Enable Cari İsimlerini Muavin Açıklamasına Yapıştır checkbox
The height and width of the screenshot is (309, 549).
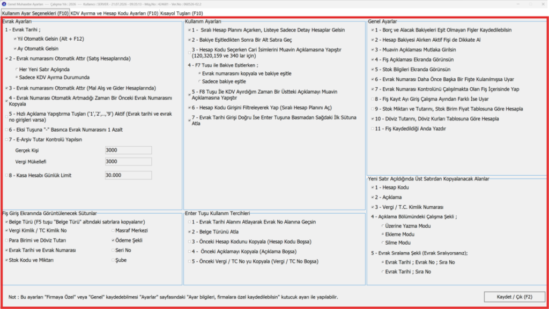click(x=189, y=53)
